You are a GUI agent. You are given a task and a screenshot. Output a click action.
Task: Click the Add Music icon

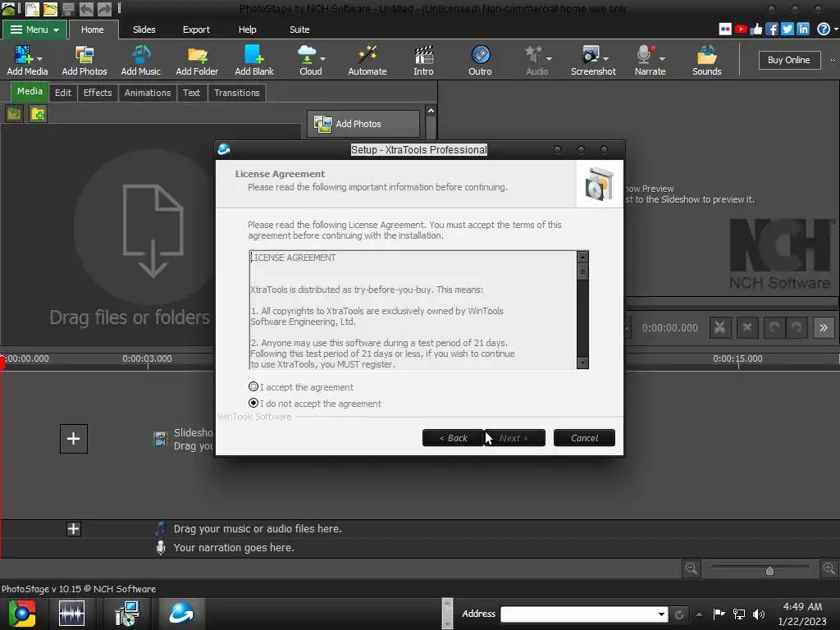[140, 55]
